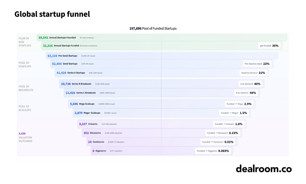
Task: Click the 'Pre-Seed to Seed 23%' badge
Action: click(x=257, y=64)
